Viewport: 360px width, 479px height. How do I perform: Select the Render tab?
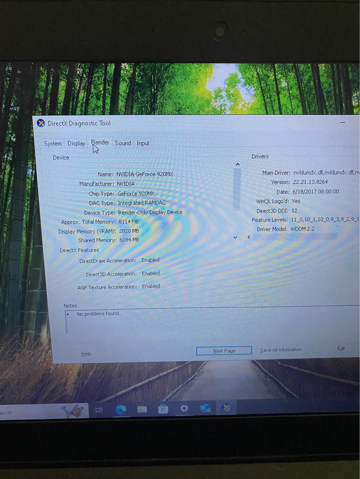point(100,143)
